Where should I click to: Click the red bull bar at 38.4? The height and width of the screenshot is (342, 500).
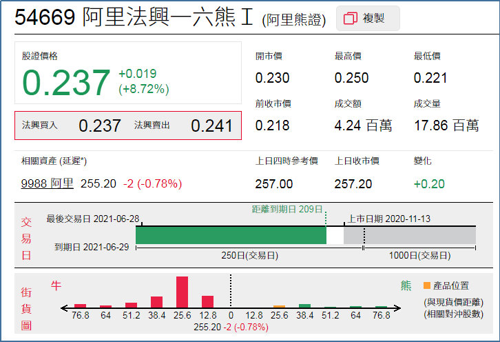tap(156, 302)
